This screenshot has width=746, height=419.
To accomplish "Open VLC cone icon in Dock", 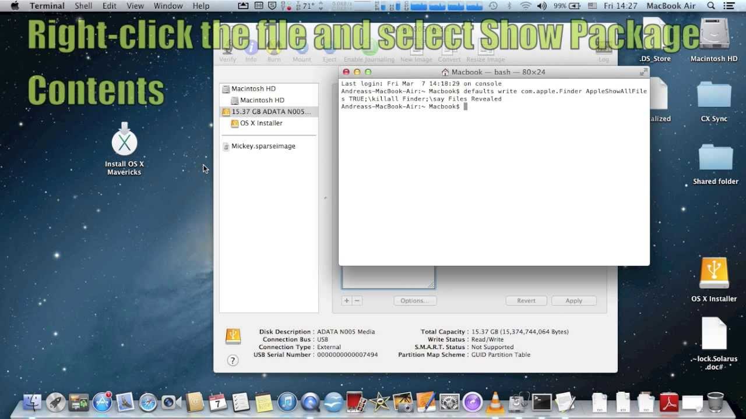I will (x=495, y=402).
